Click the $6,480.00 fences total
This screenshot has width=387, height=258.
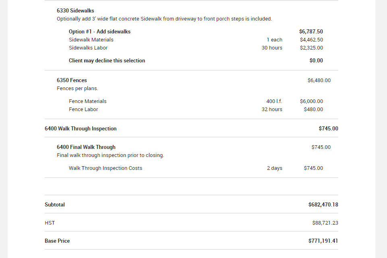(319, 80)
